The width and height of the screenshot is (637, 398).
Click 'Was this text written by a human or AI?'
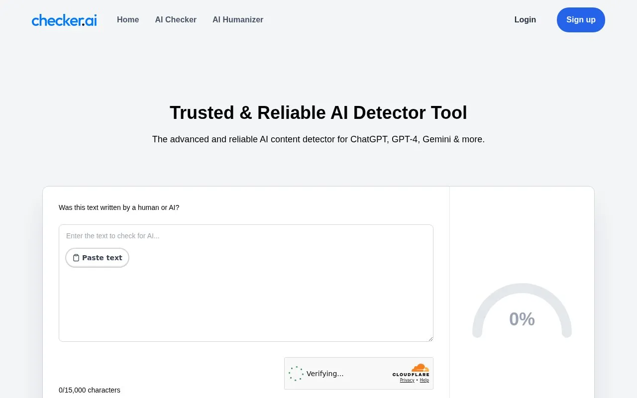point(119,207)
